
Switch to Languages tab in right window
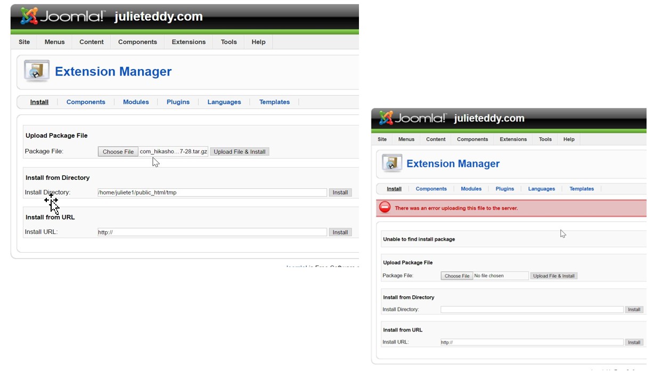(x=542, y=189)
